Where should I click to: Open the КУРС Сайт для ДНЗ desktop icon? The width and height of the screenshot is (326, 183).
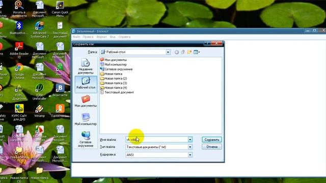point(19,113)
